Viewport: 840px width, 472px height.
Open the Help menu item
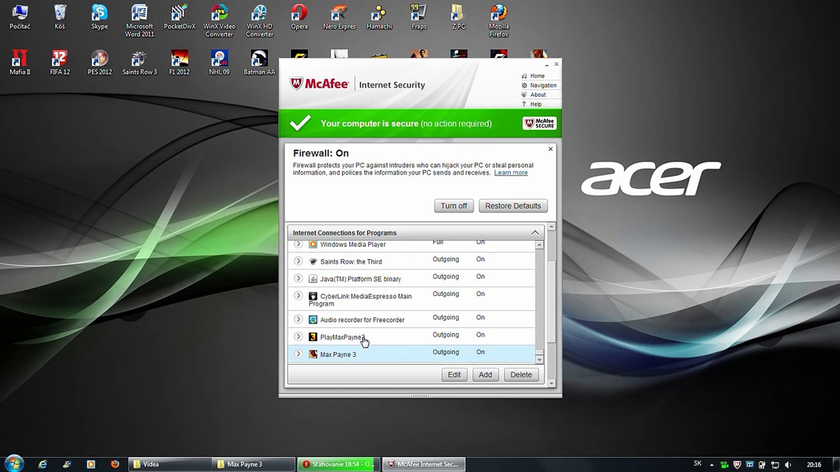535,104
